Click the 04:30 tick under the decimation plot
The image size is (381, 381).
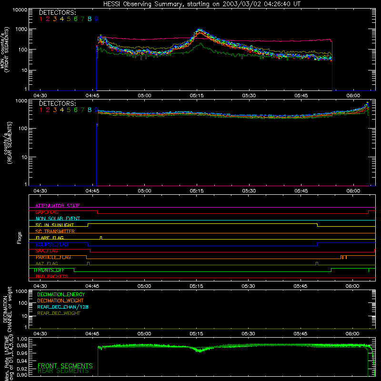(40, 334)
